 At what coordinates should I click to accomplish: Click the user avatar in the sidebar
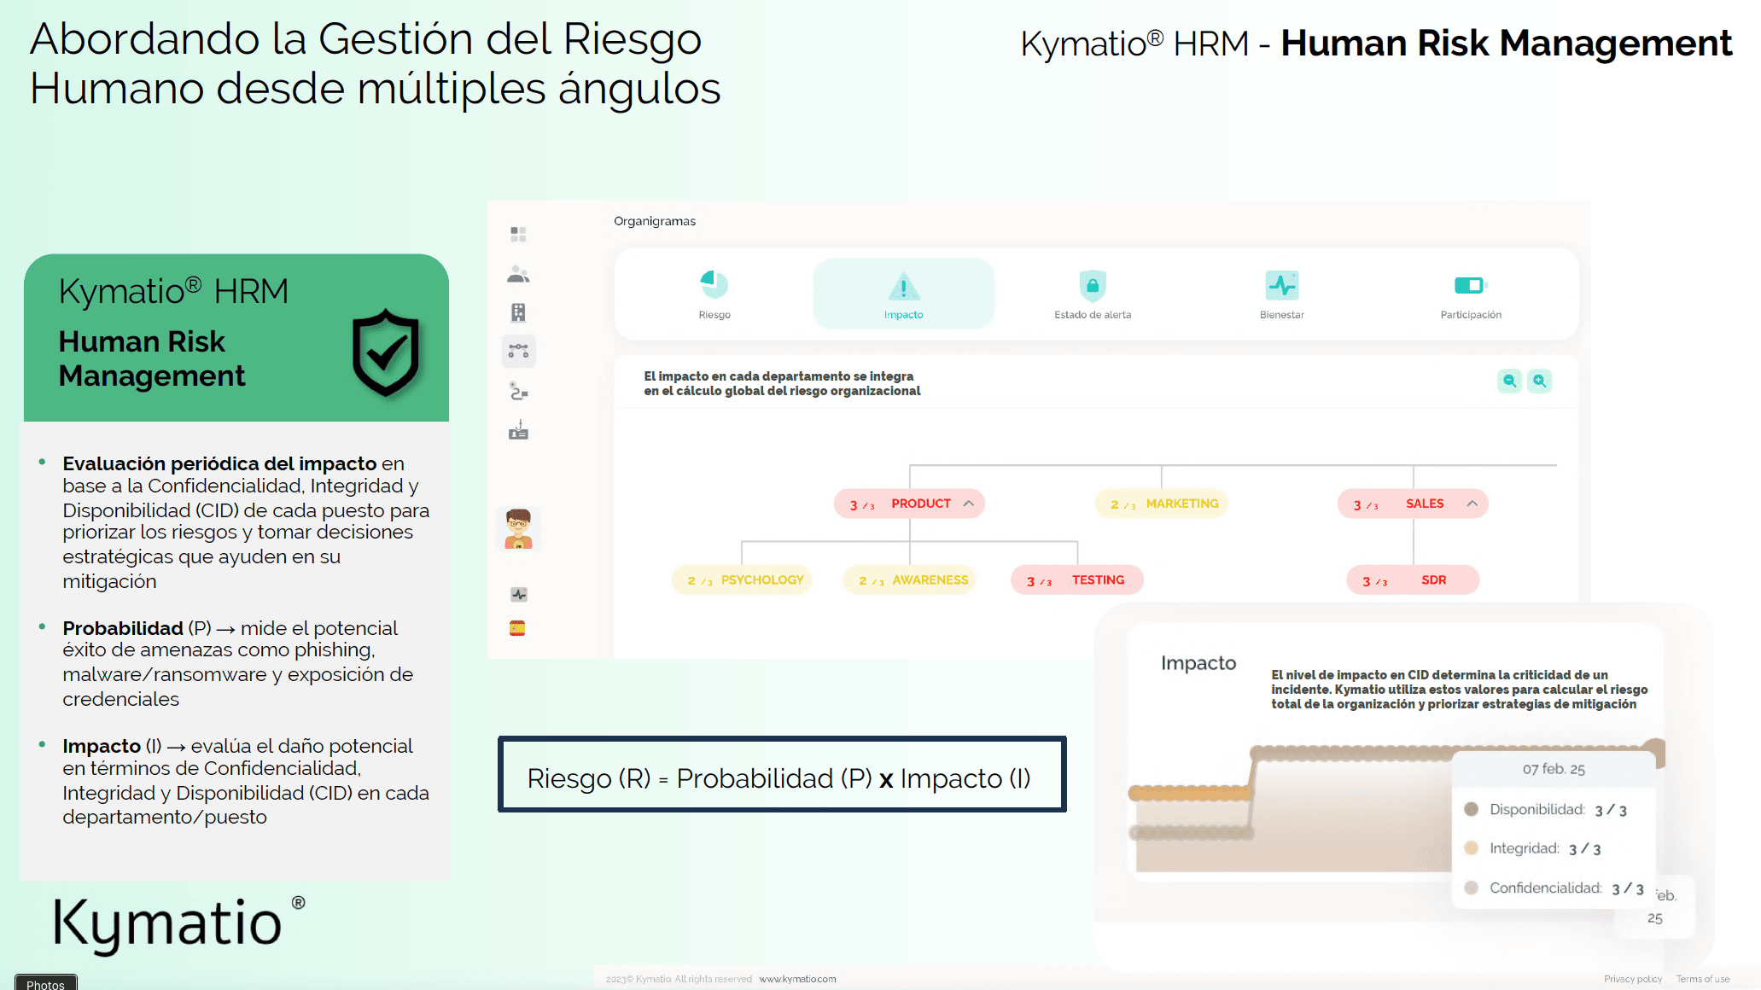pos(519,529)
